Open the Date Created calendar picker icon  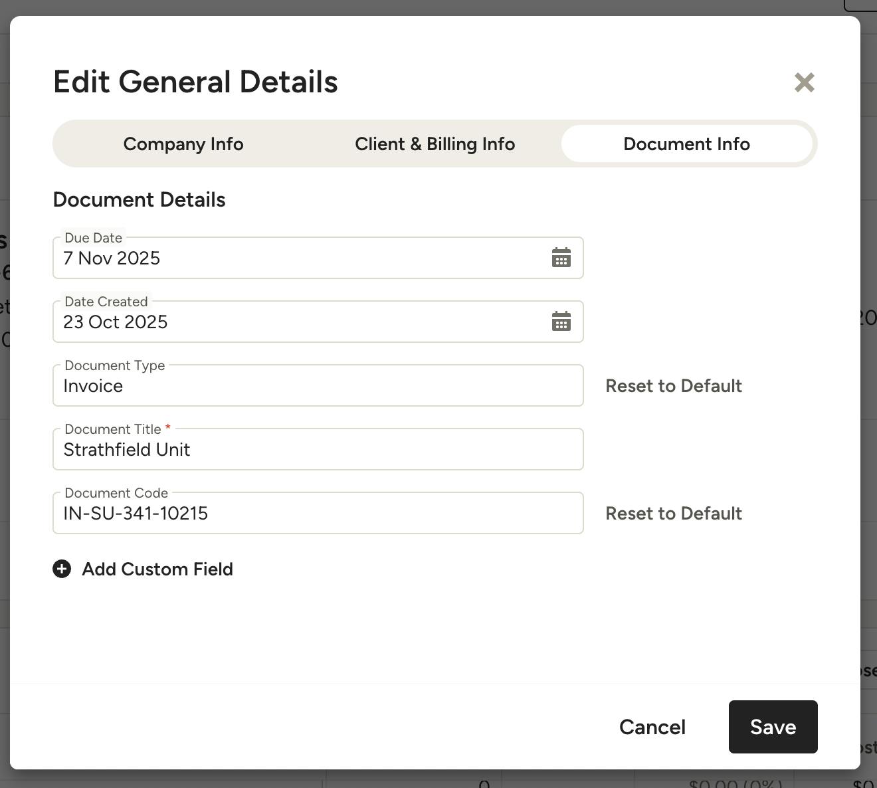[x=561, y=322]
